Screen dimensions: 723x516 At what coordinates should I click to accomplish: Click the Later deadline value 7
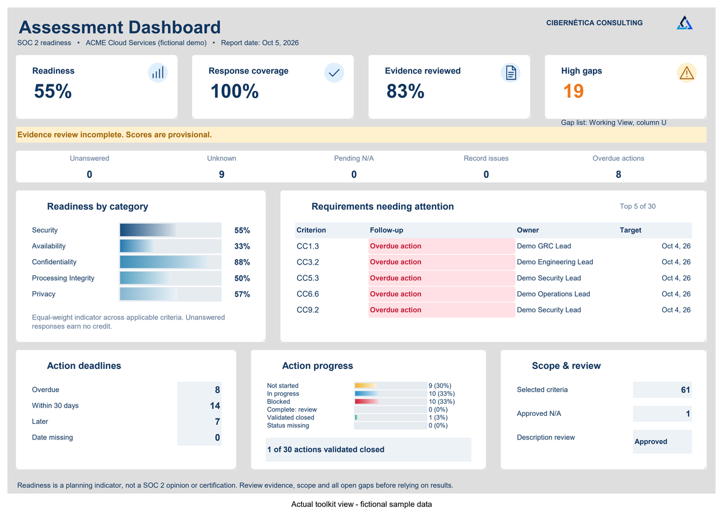tap(199, 422)
